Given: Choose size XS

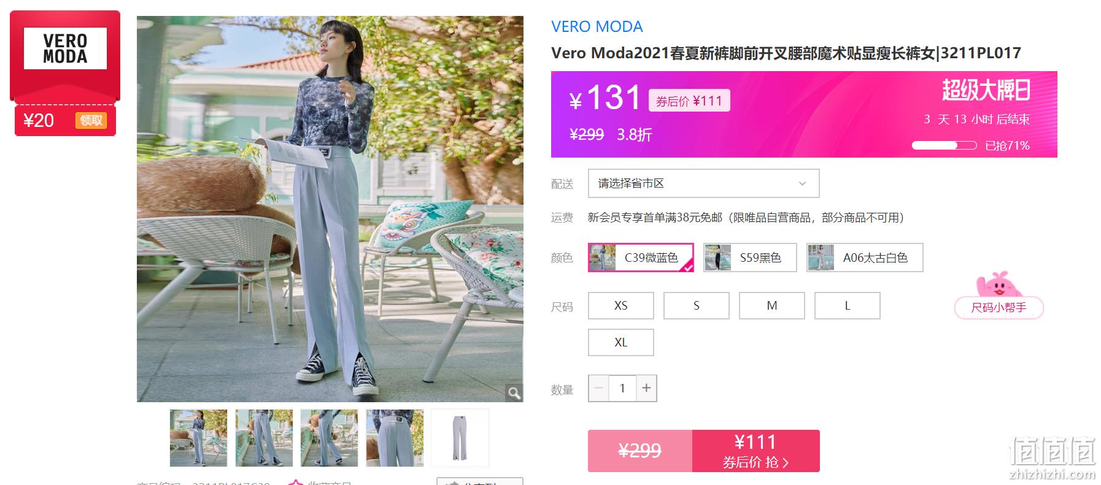Looking at the screenshot, I should [x=621, y=305].
